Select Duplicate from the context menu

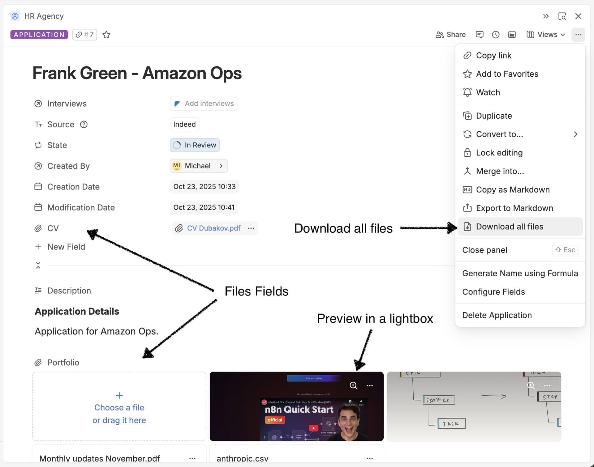point(494,116)
